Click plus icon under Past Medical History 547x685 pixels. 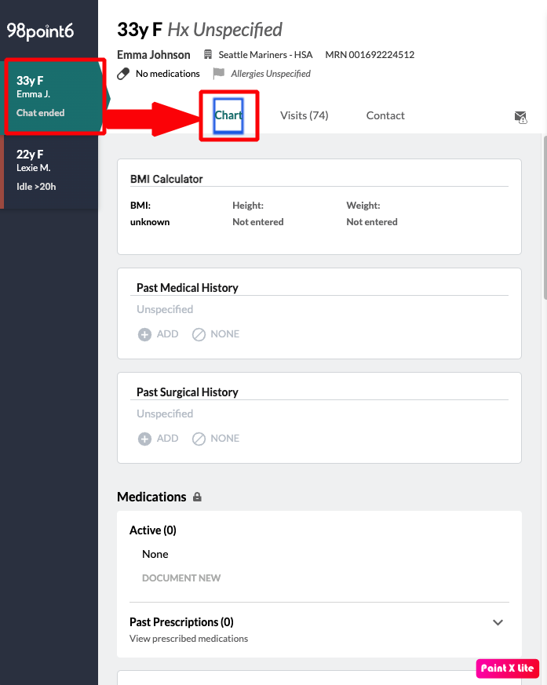[x=144, y=334]
